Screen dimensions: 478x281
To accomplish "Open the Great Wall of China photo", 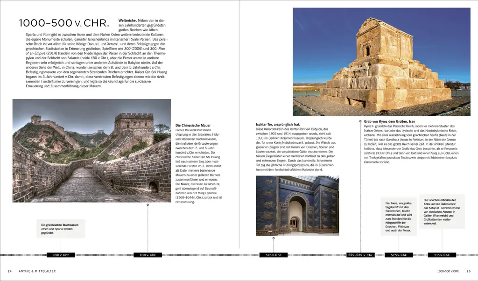I will coord(91,151).
